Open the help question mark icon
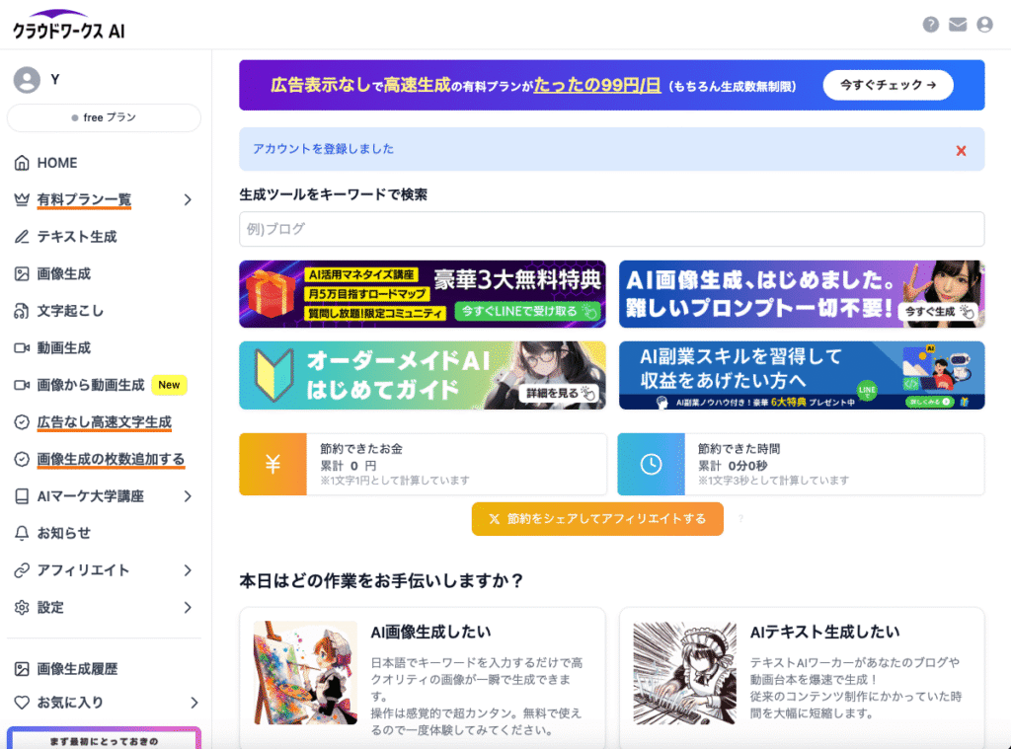1011x749 pixels. (x=930, y=25)
